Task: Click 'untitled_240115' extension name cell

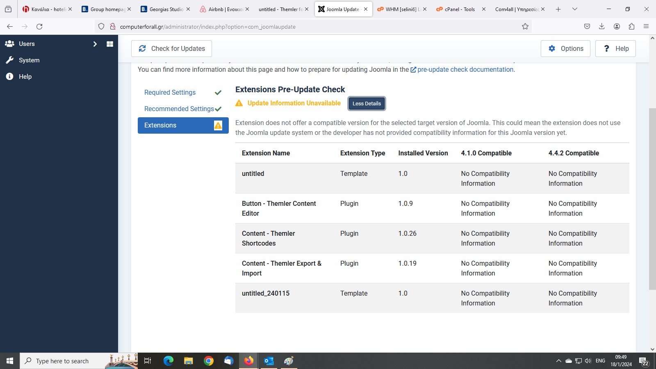Action: [266, 294]
